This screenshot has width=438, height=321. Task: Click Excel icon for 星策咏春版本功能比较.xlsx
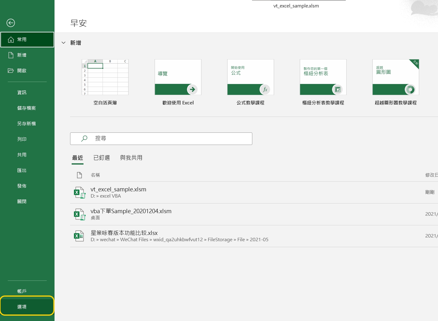79,236
